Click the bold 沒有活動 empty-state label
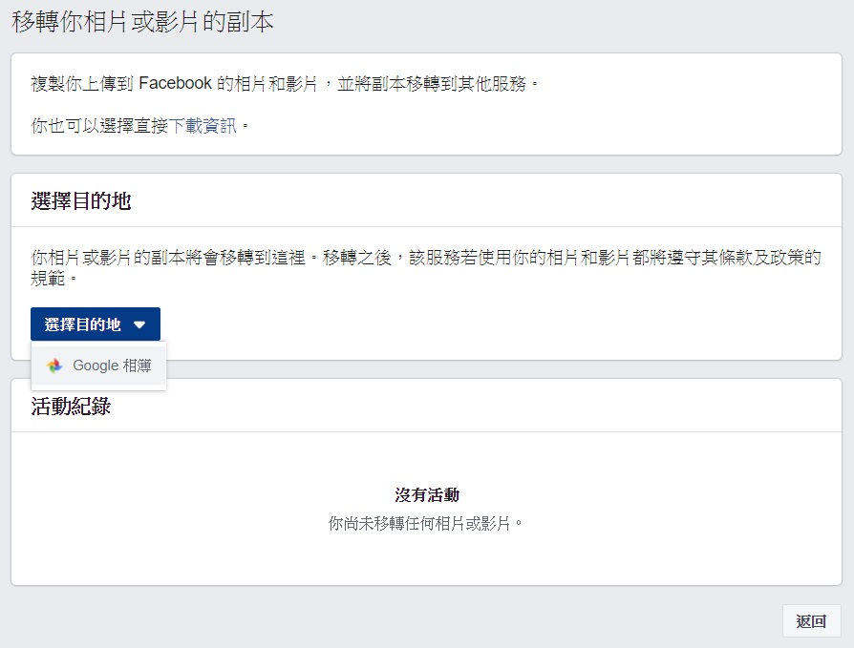854x648 pixels. tap(427, 494)
